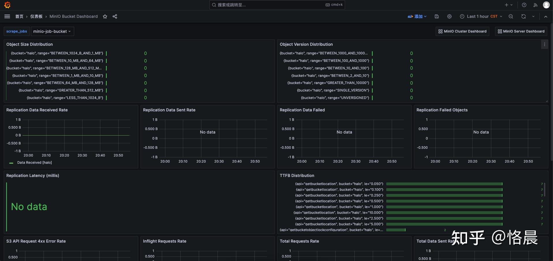
Task: Open the Object Version Distribution panel menu
Action: (x=544, y=44)
